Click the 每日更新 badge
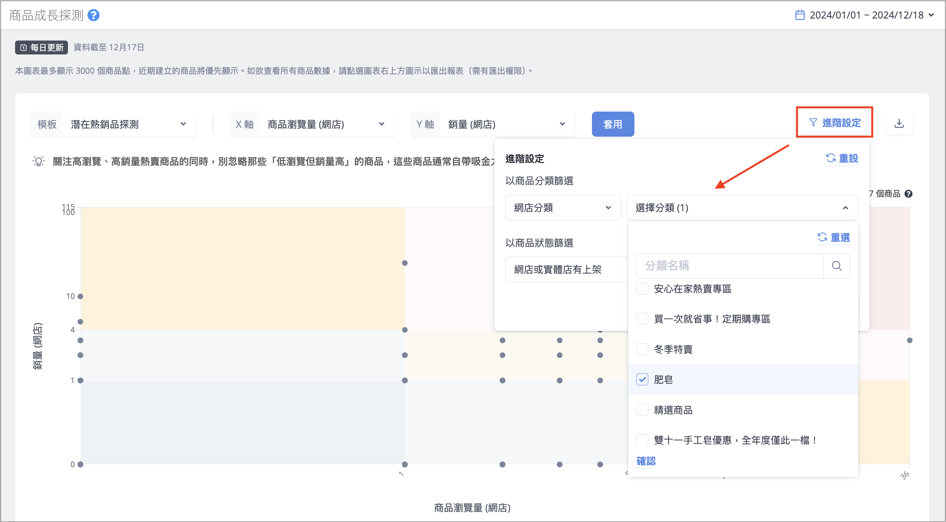 (x=42, y=47)
